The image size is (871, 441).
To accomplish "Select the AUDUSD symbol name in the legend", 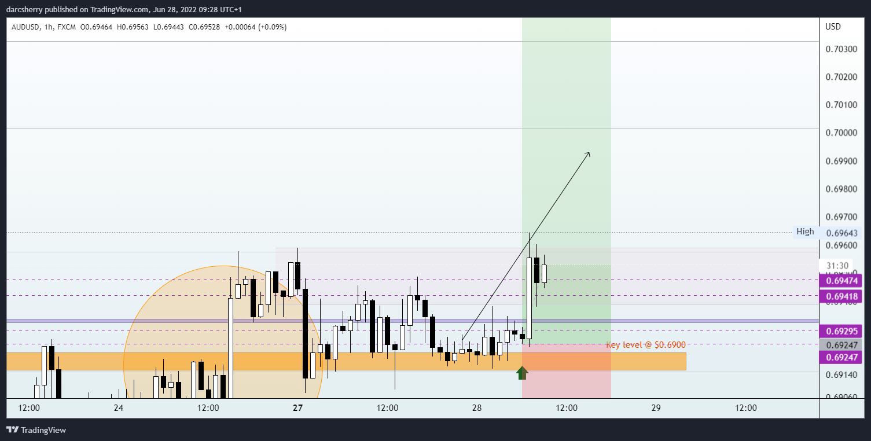I will point(25,27).
